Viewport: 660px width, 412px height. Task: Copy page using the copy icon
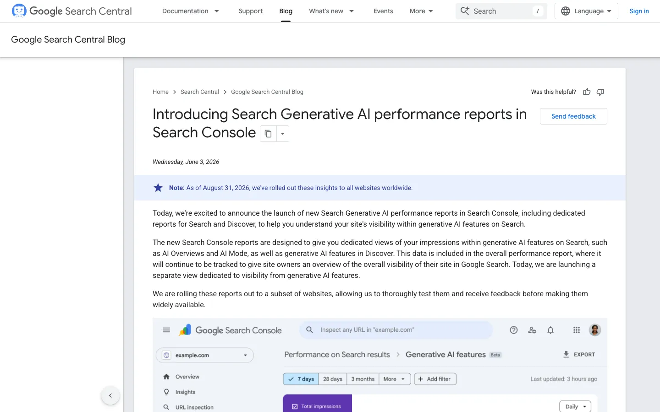[x=268, y=134]
